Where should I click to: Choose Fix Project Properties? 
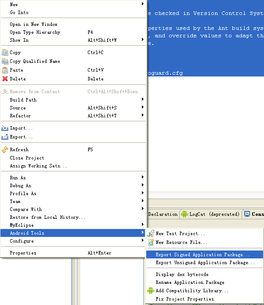[x=184, y=299]
